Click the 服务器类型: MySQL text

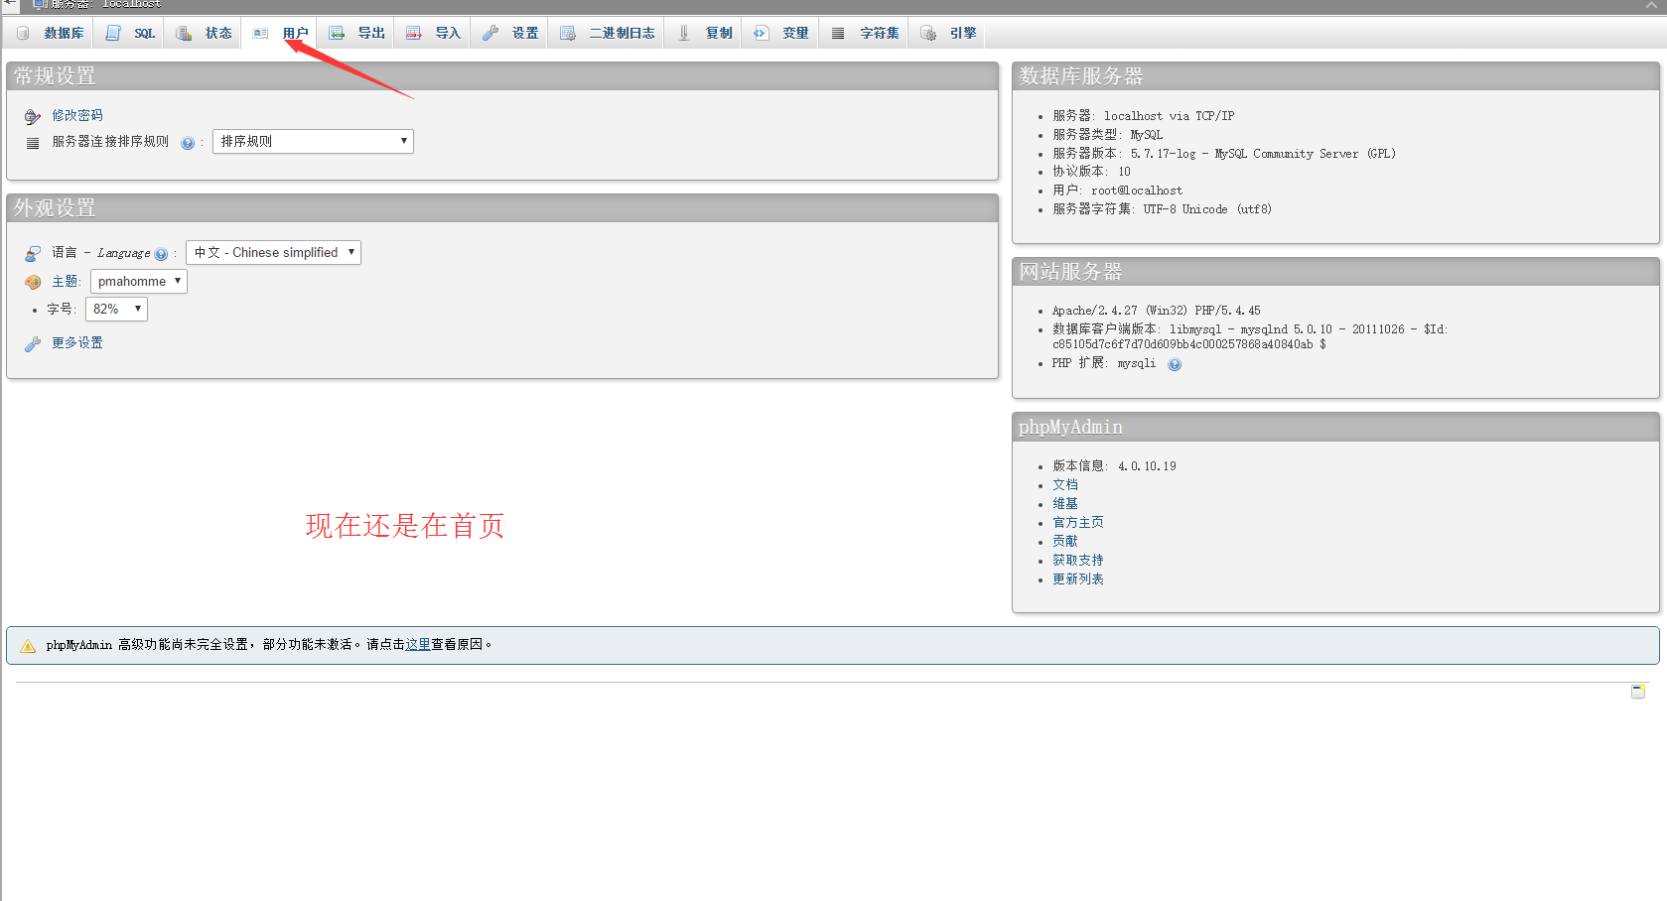(x=1108, y=135)
